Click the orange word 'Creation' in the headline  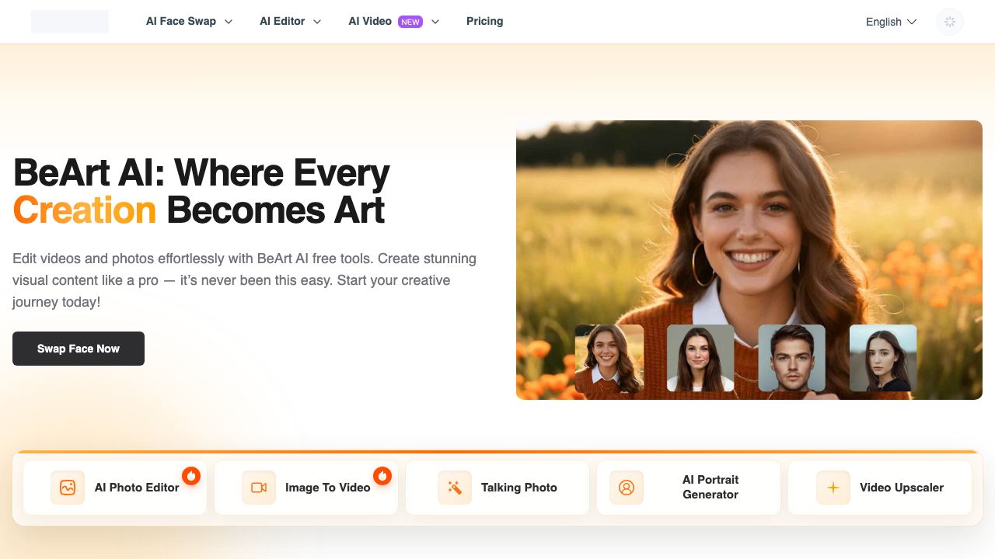click(85, 210)
